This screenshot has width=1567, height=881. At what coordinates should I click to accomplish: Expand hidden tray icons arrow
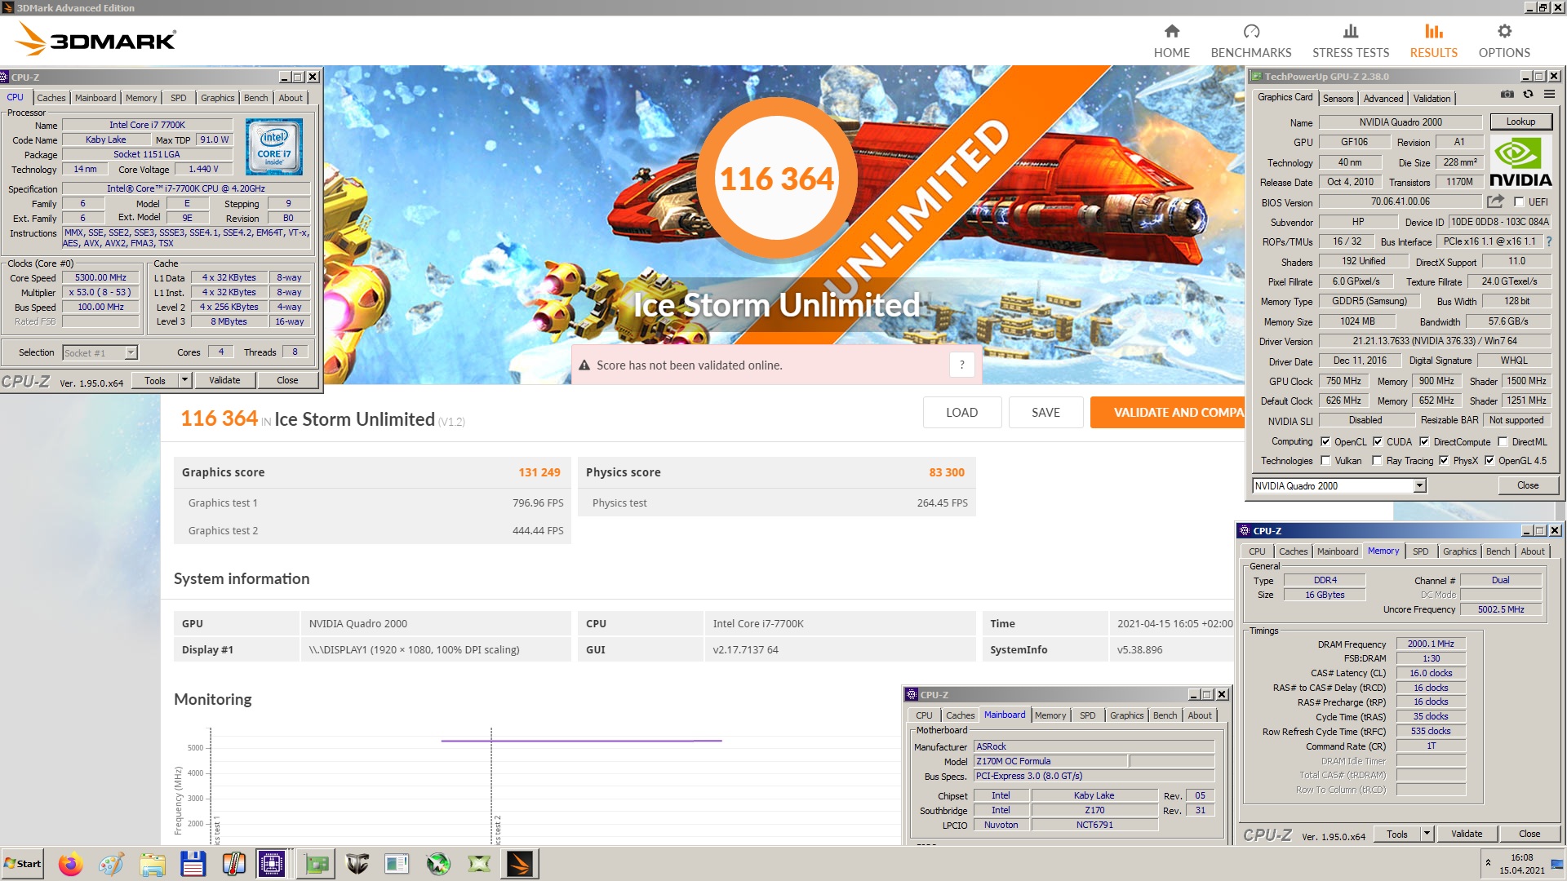pos(1488,863)
